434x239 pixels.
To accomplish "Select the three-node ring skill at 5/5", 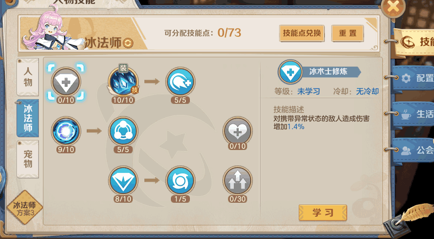I will pos(123,131).
